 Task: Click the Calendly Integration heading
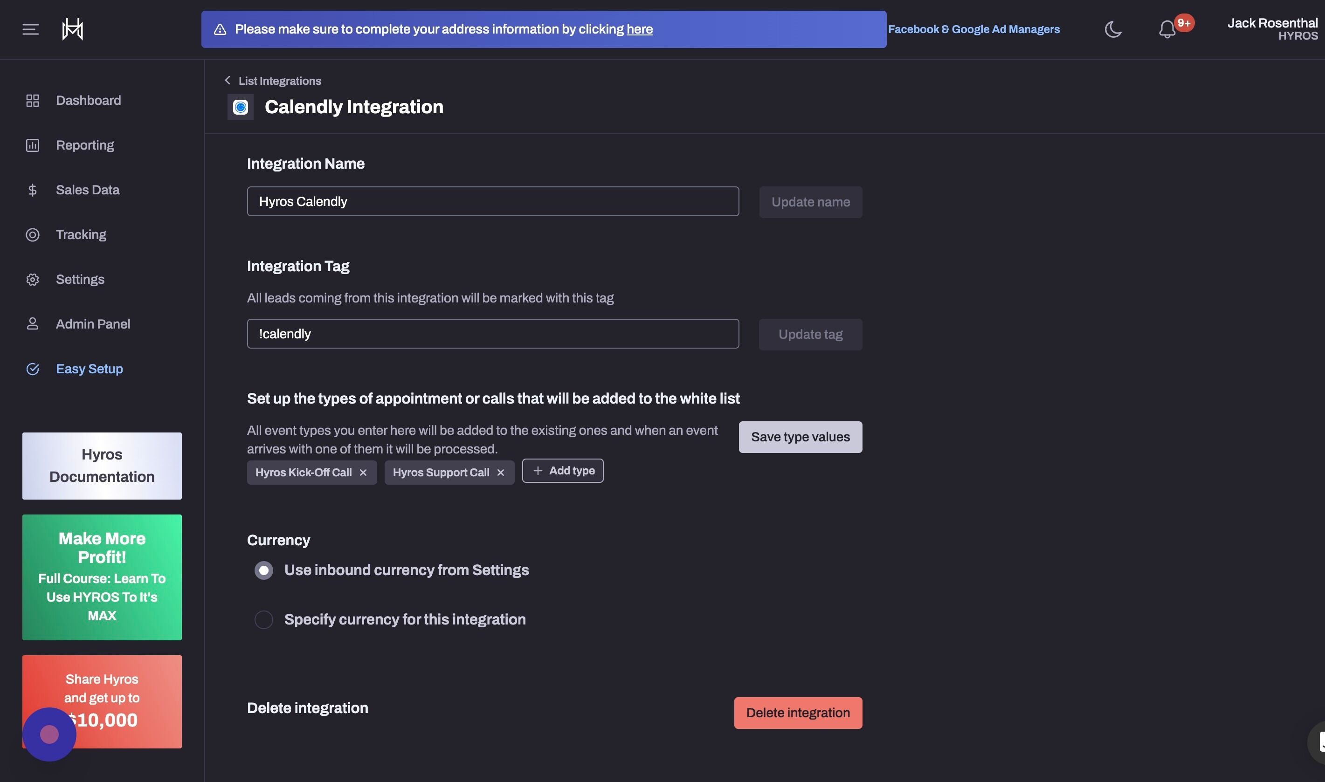click(354, 107)
